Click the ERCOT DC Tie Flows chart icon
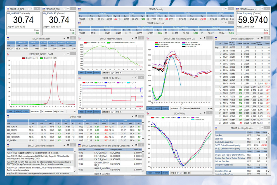This screenshot has height=185, width=277. coord(79,78)
